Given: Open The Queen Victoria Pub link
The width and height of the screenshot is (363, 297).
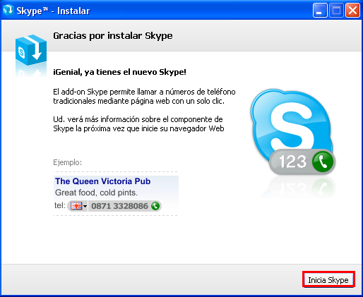Looking at the screenshot, I should point(103,181).
